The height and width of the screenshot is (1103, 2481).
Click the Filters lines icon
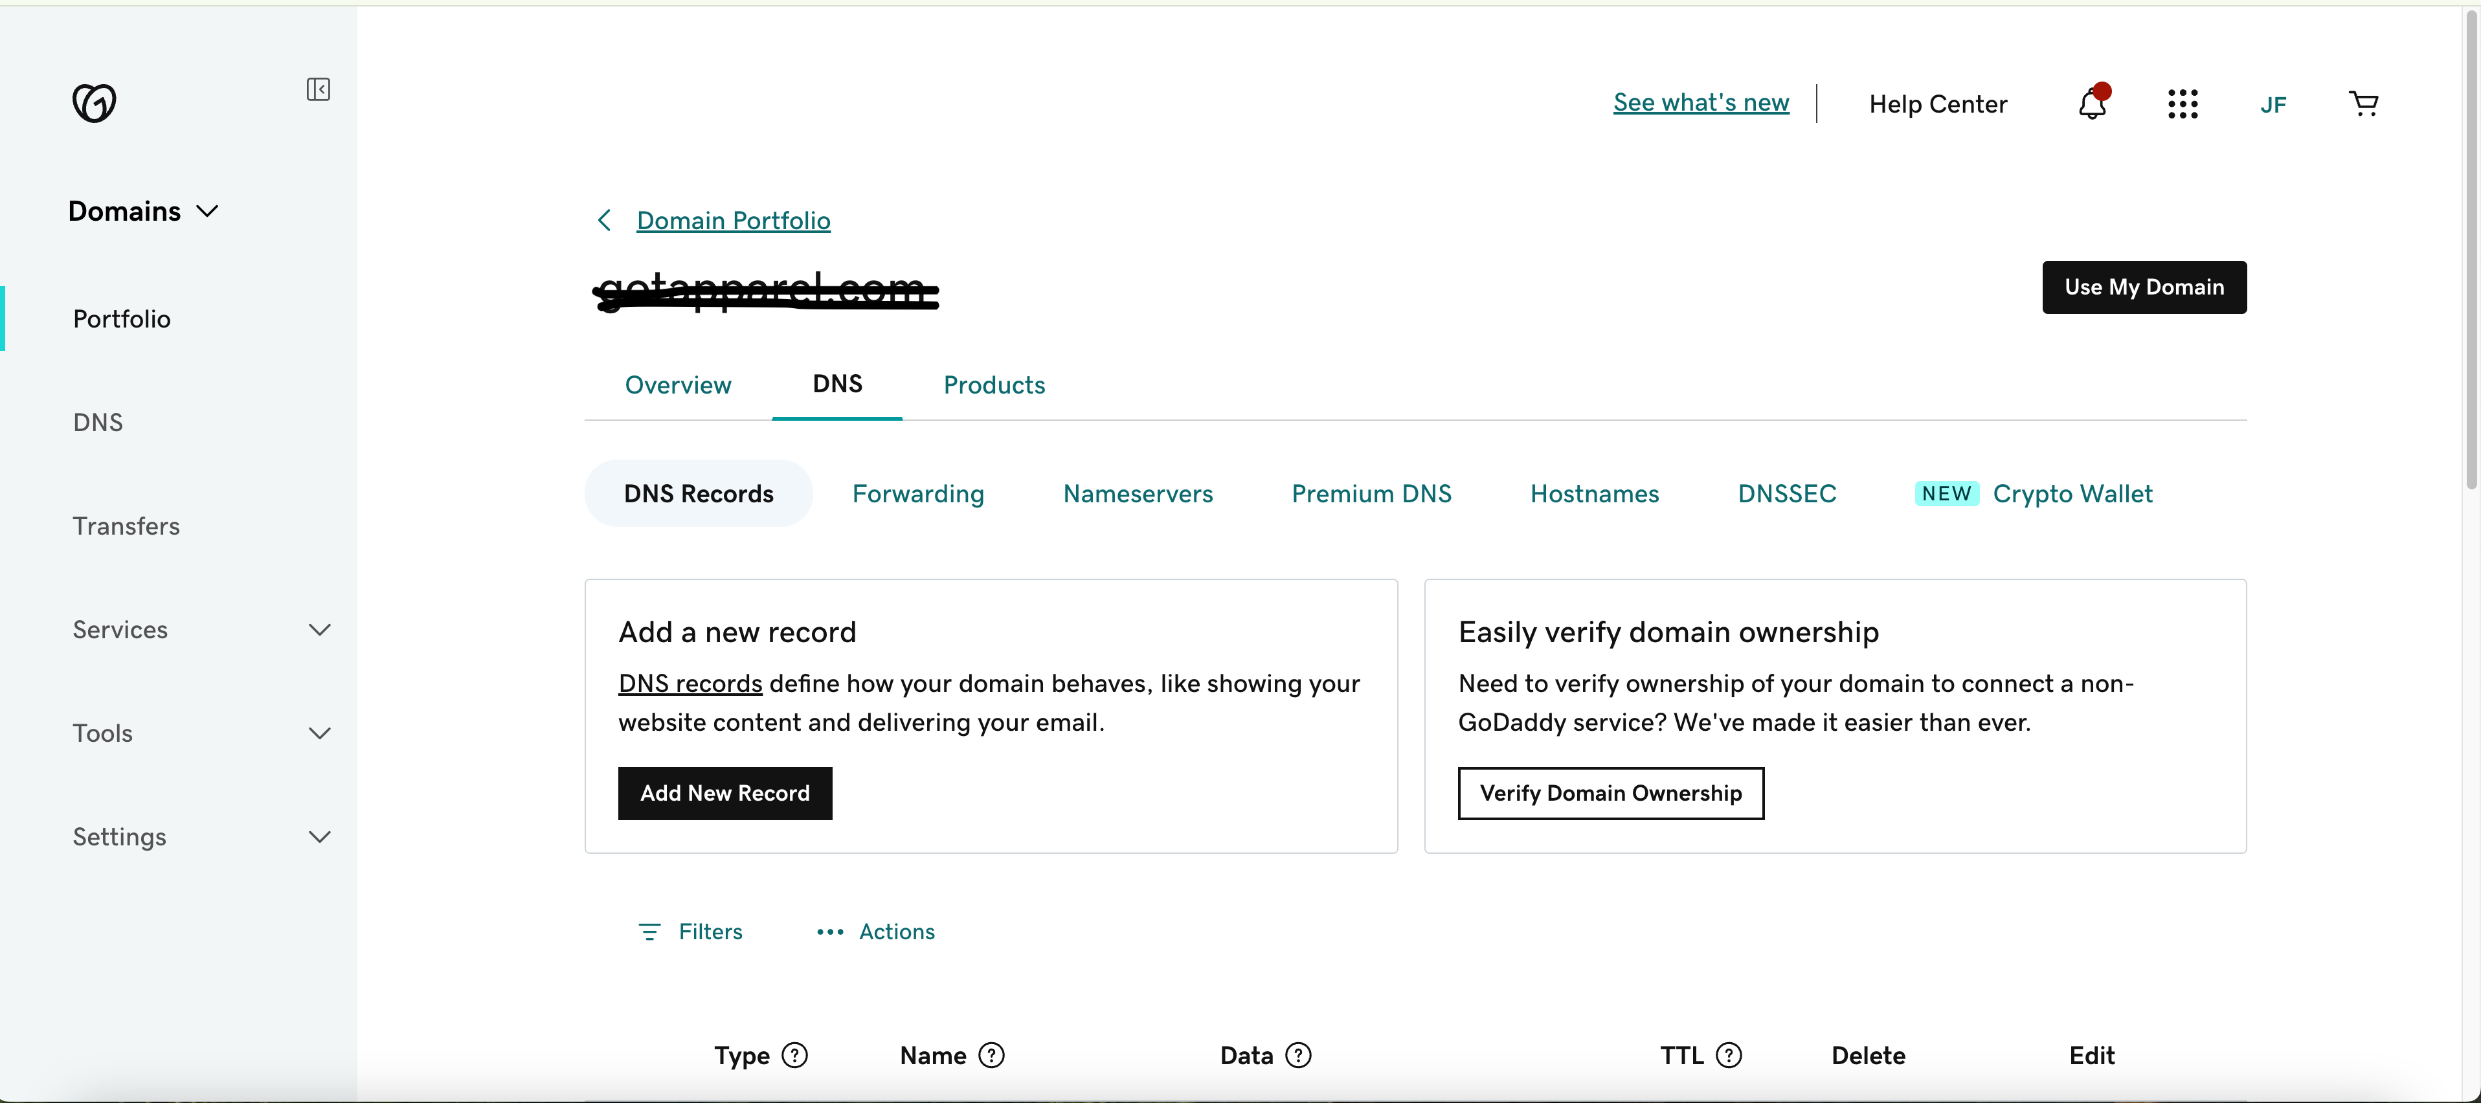coord(649,931)
